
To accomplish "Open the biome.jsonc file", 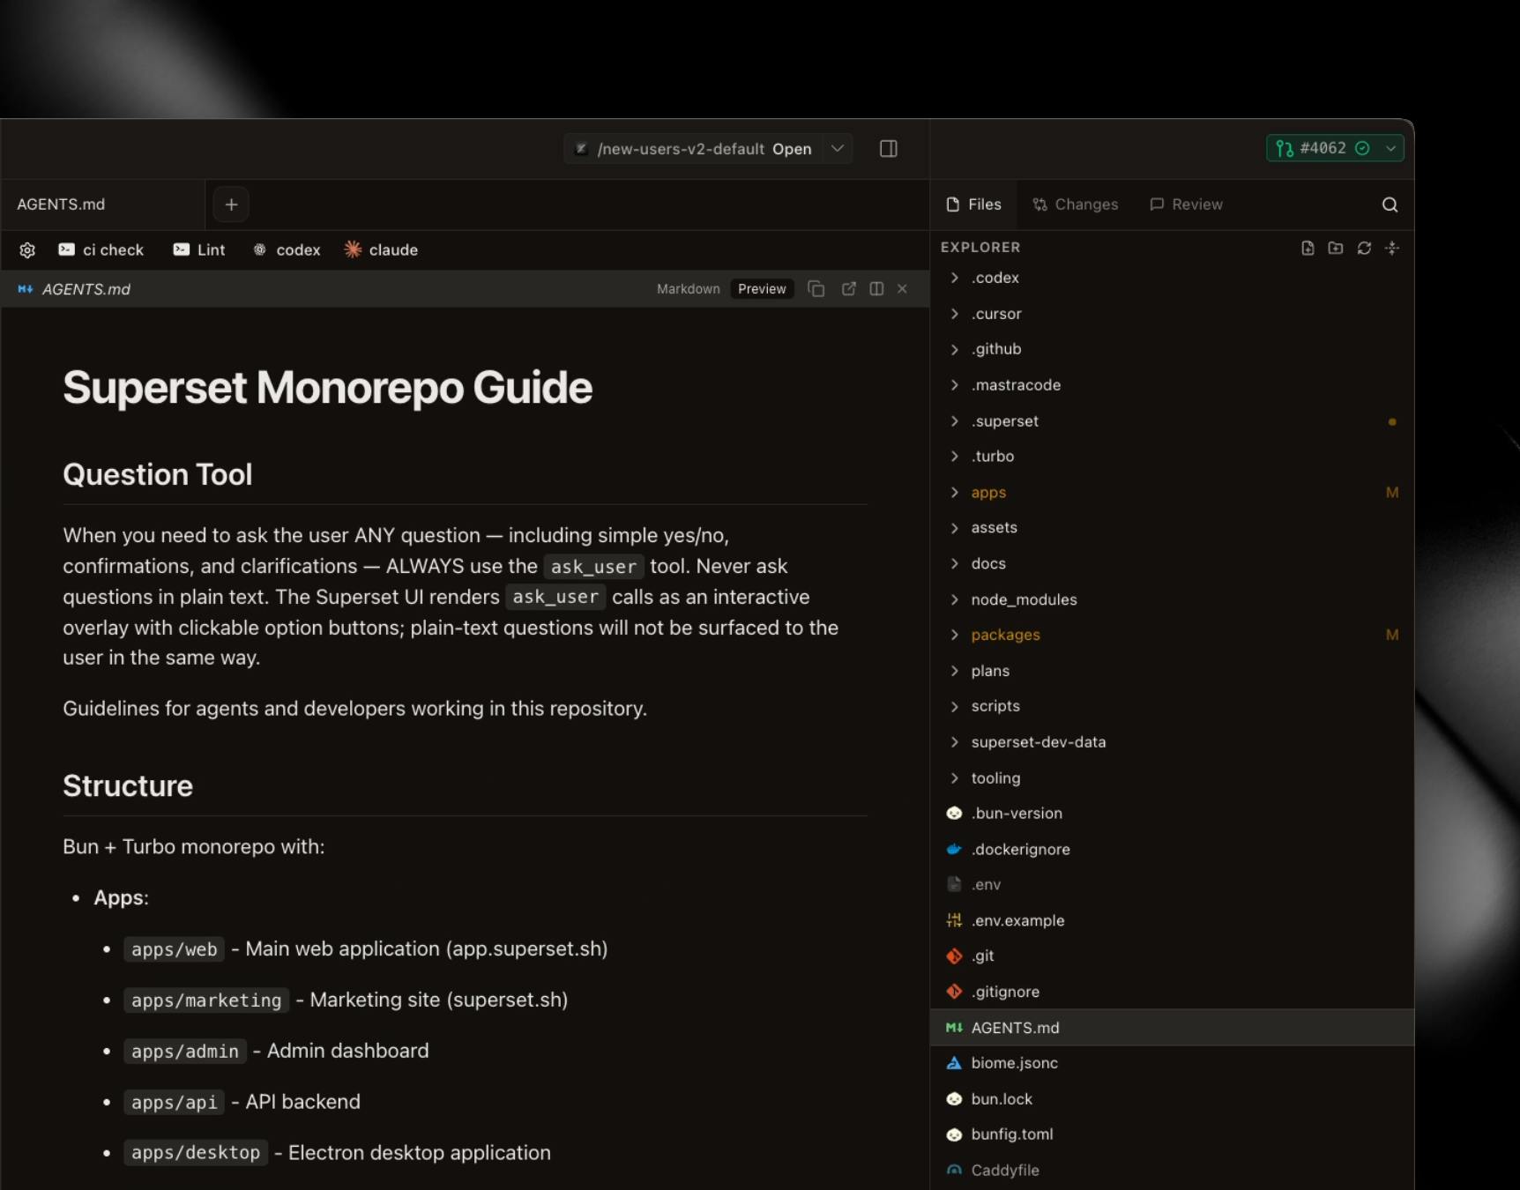I will coord(1172,1064).
